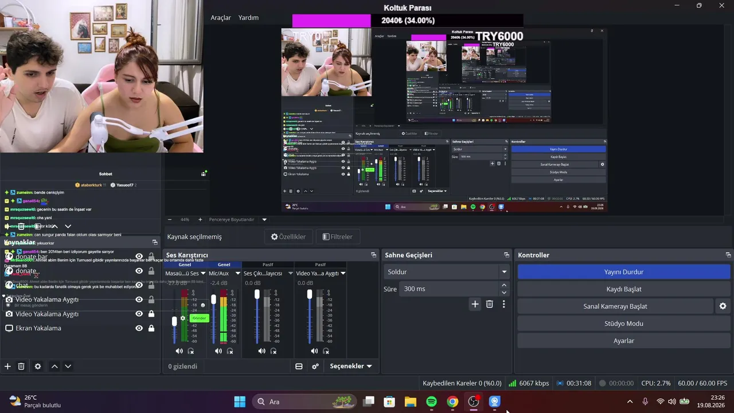Pop out the Kaynaklar dock

[x=155, y=242]
